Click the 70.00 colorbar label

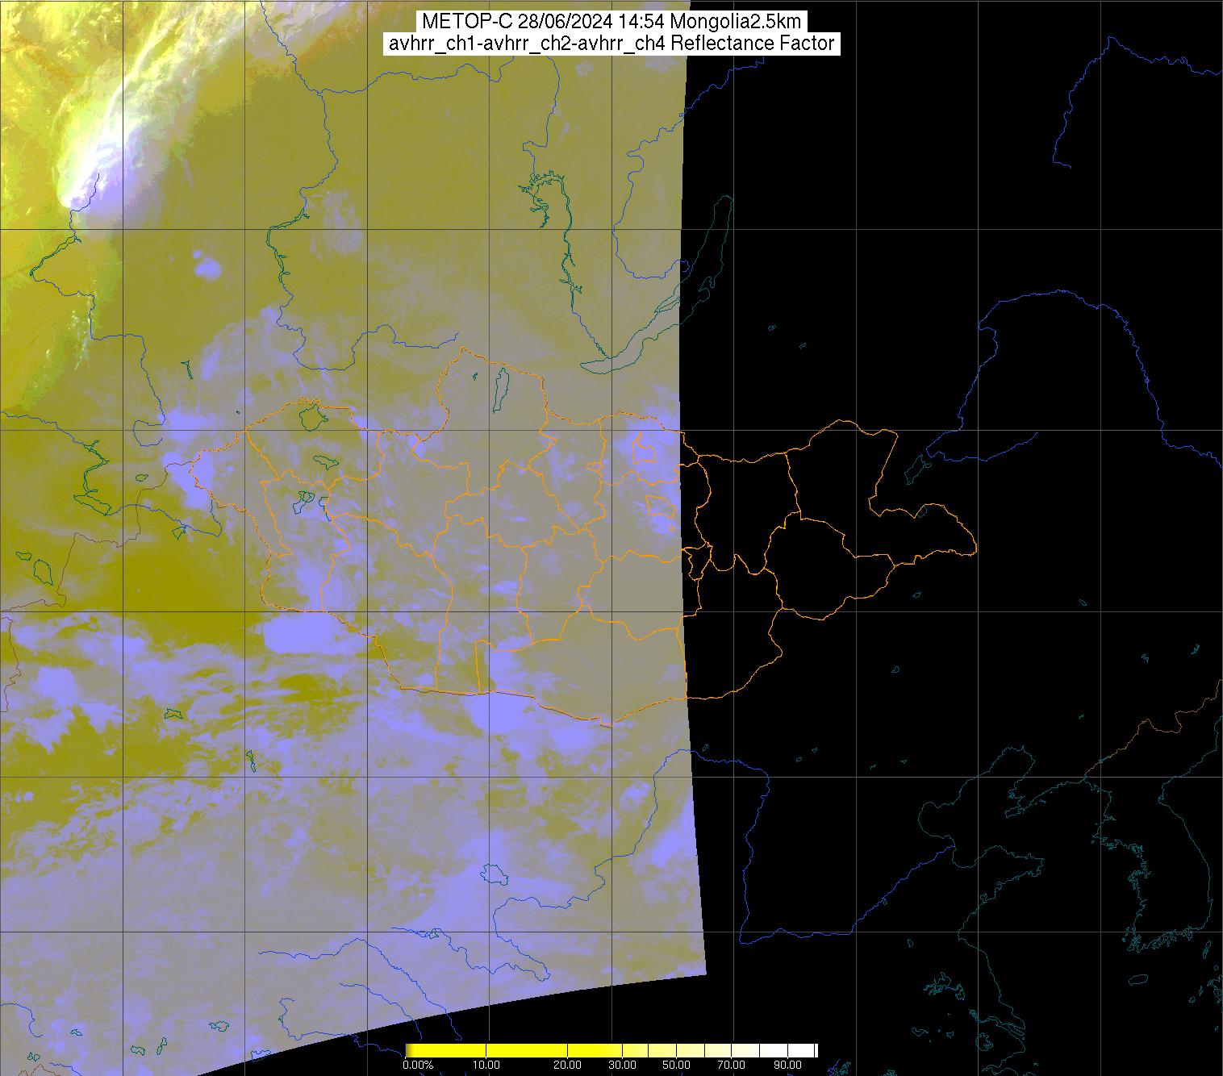point(731,1065)
